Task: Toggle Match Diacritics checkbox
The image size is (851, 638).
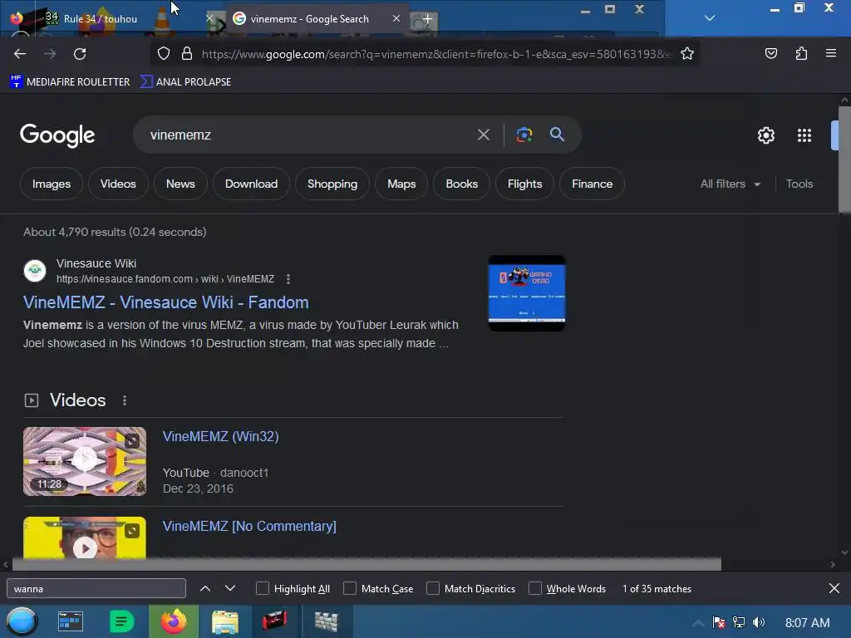Action: [432, 588]
